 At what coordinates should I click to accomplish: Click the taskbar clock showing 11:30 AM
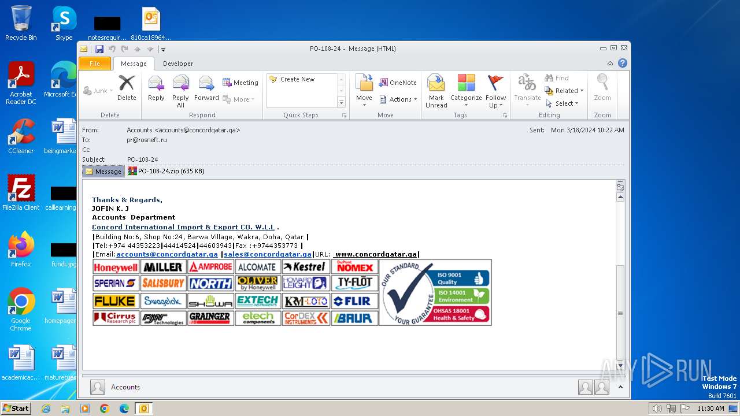pyautogui.click(x=711, y=408)
